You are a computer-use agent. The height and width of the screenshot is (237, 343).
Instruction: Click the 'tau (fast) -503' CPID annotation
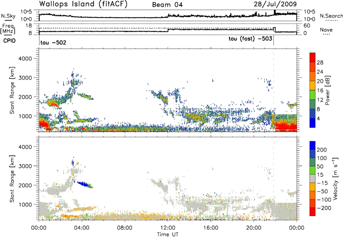click(250, 39)
